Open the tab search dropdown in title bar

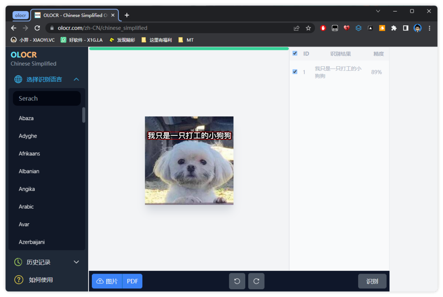[x=378, y=11]
